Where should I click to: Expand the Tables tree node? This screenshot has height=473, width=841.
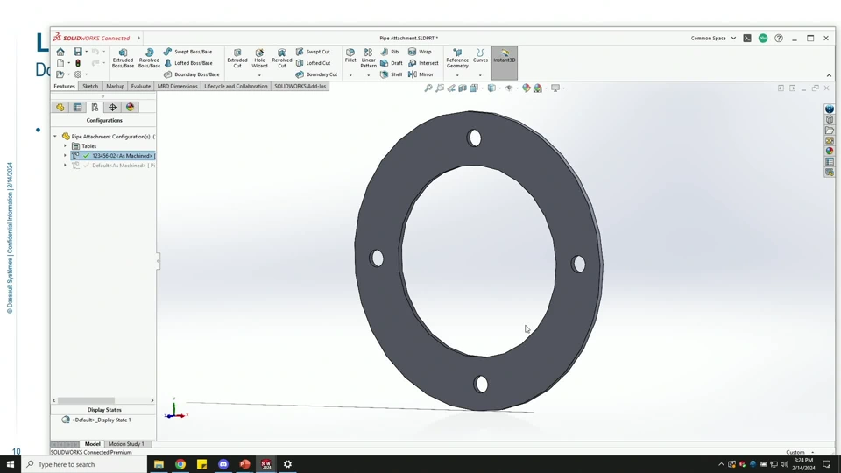tap(65, 146)
